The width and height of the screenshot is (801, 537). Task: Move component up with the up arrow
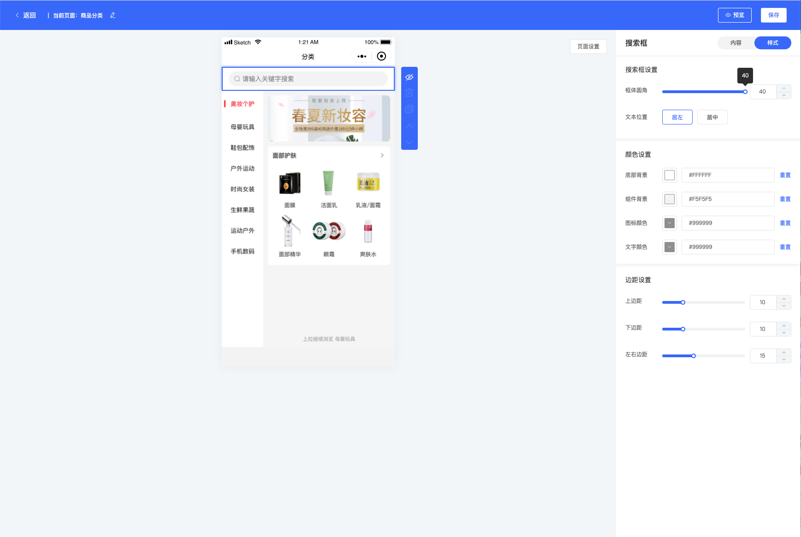click(x=409, y=126)
